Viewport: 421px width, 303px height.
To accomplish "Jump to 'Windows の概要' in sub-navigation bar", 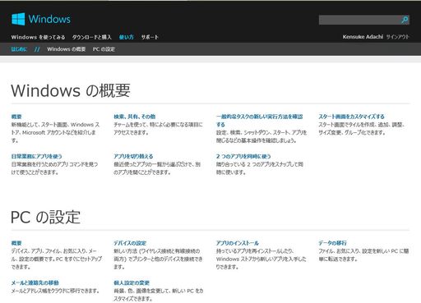I will tap(67, 49).
